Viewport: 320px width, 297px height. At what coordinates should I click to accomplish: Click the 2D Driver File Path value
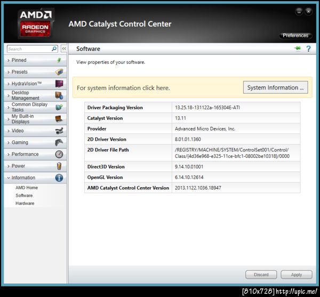point(232,153)
